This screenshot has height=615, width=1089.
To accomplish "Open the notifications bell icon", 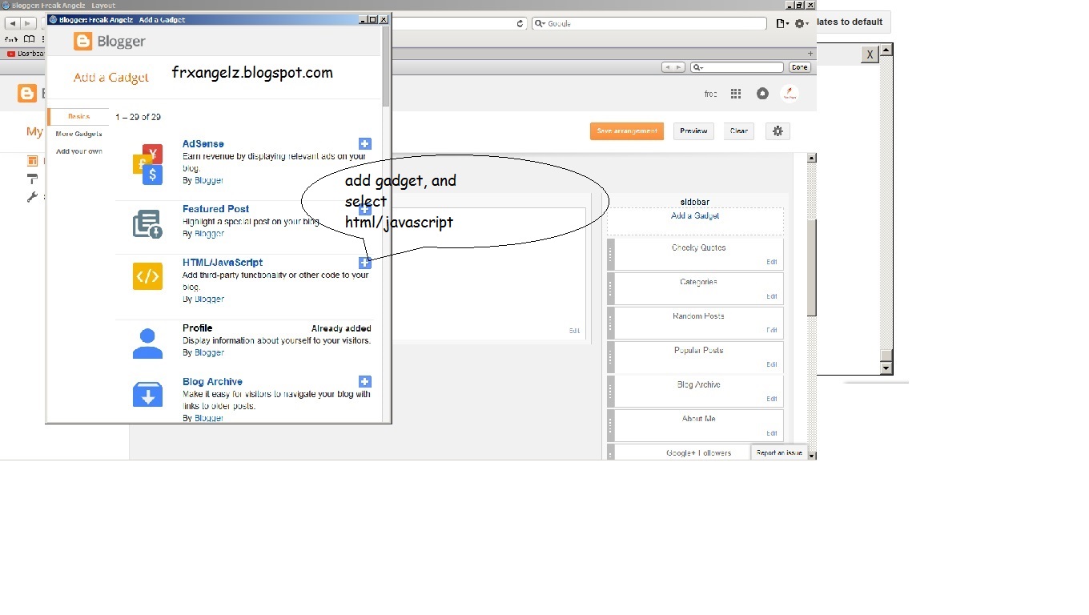I will (x=762, y=94).
